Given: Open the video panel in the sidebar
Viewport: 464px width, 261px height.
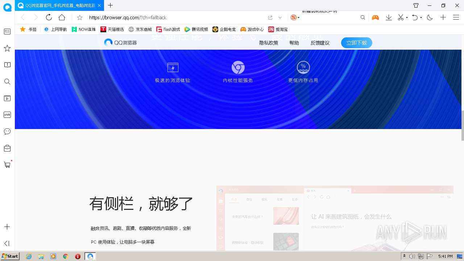Looking at the screenshot, I should click(x=7, y=98).
